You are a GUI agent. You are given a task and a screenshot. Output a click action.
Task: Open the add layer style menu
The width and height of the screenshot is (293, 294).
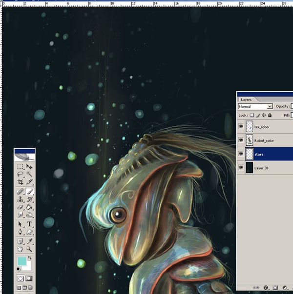pos(266,288)
